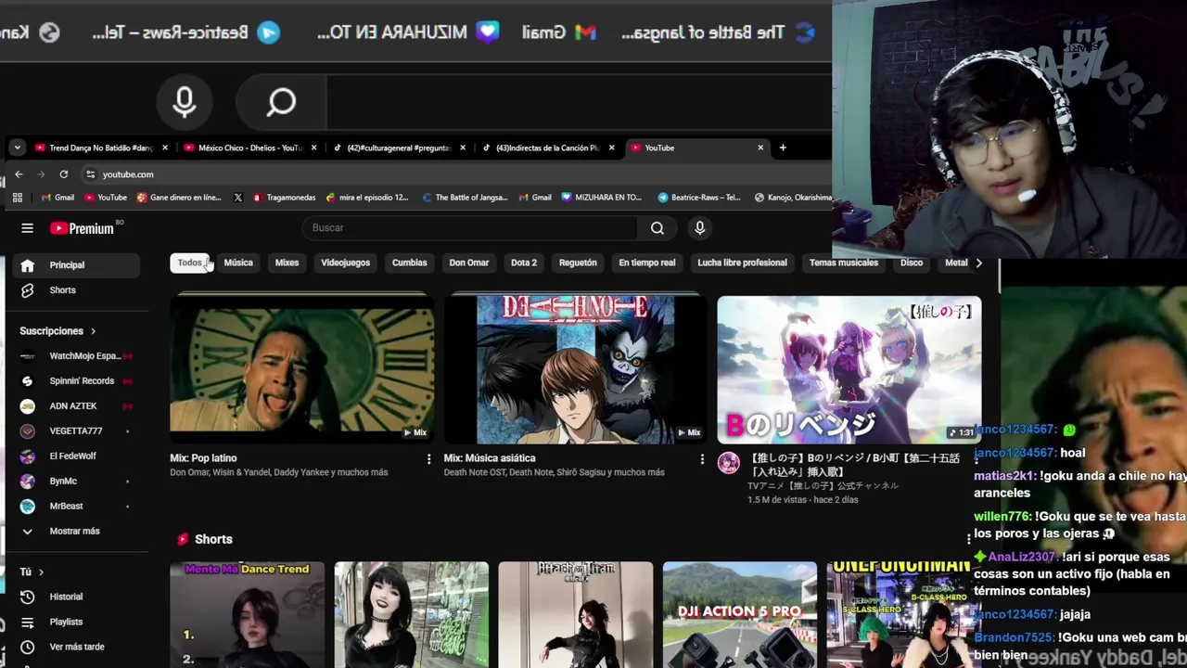
Task: Select the En tiempo real chip
Action: pyautogui.click(x=647, y=263)
